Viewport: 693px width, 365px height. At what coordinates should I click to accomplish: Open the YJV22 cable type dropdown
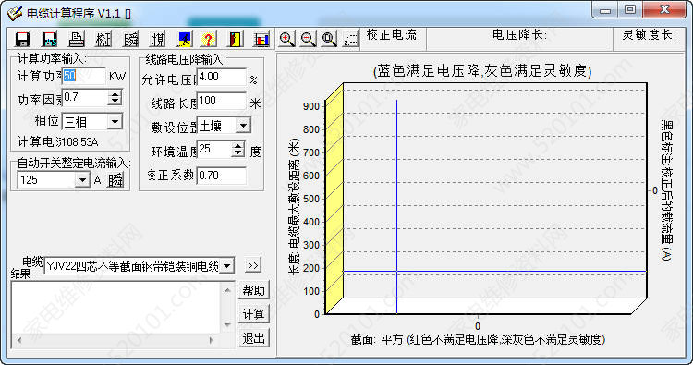[x=226, y=265]
